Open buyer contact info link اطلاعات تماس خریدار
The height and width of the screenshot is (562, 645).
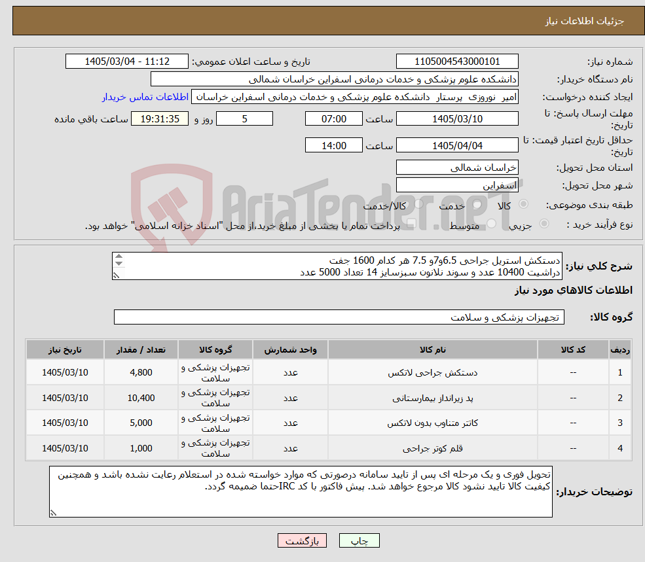coord(145,97)
